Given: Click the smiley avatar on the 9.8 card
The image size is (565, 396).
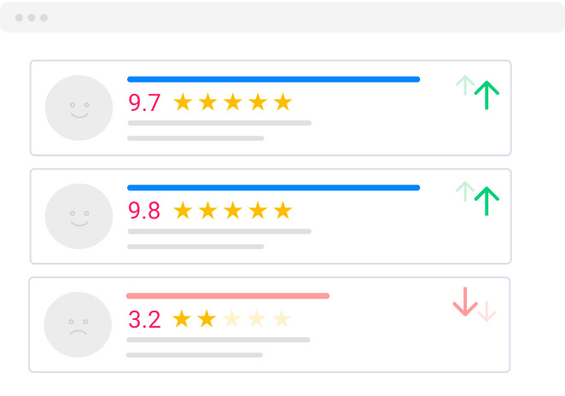Looking at the screenshot, I should click(79, 216).
